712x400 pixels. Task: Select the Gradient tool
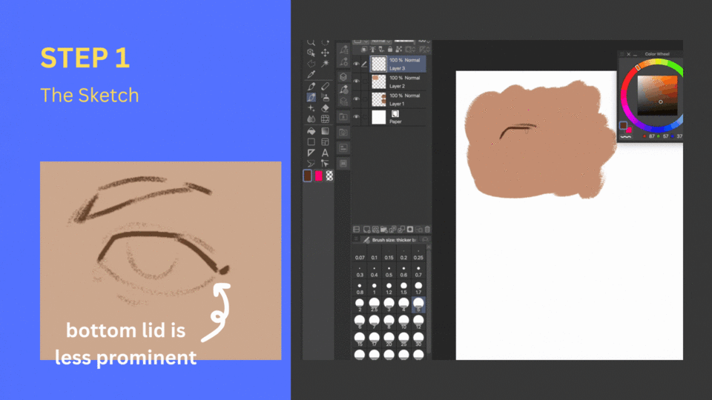point(325,131)
